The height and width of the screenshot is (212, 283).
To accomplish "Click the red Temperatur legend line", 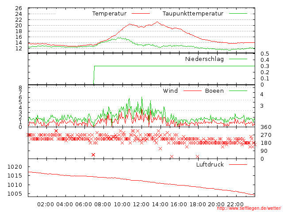I will (x=141, y=14).
